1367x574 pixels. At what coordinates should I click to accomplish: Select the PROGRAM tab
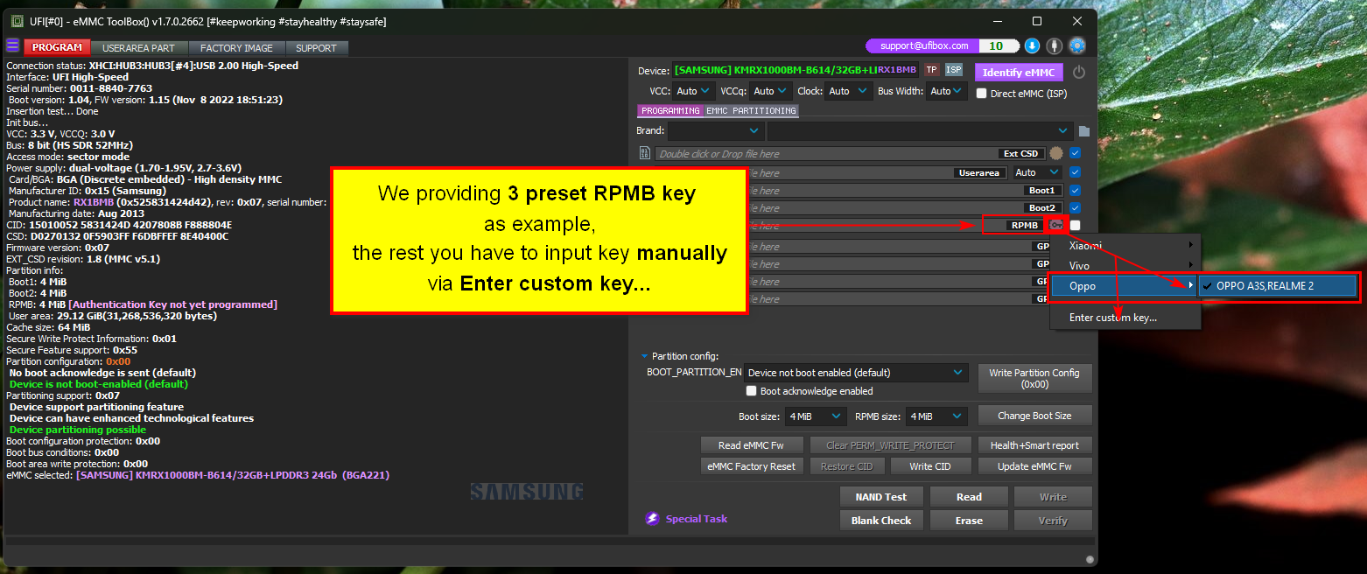coord(57,47)
